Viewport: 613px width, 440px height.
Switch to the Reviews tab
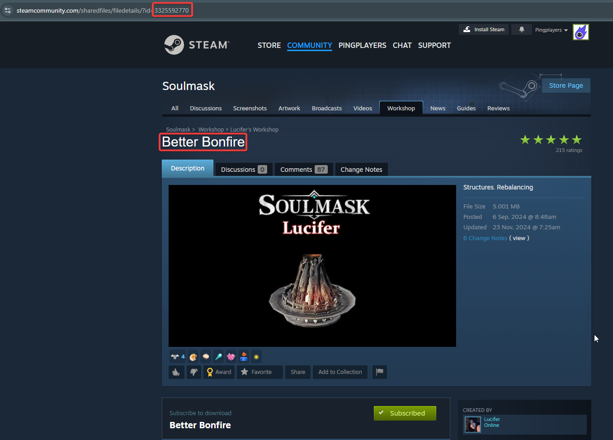click(x=499, y=108)
